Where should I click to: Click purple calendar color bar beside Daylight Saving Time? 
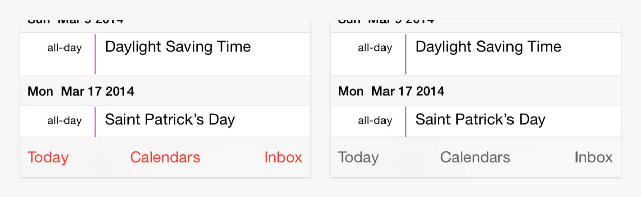pyautogui.click(x=95, y=54)
